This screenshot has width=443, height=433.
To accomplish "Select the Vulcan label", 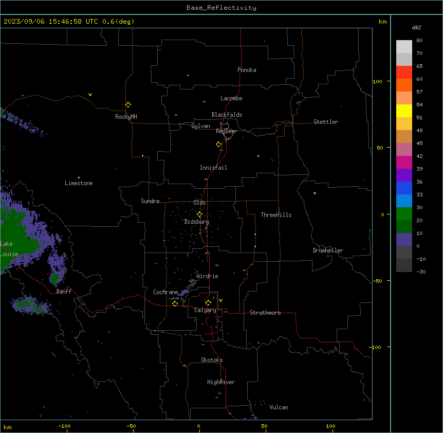I will tap(279, 407).
